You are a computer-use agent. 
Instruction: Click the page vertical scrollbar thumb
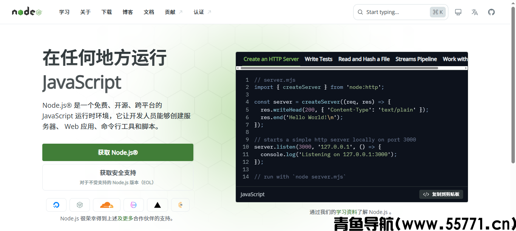point(513,85)
